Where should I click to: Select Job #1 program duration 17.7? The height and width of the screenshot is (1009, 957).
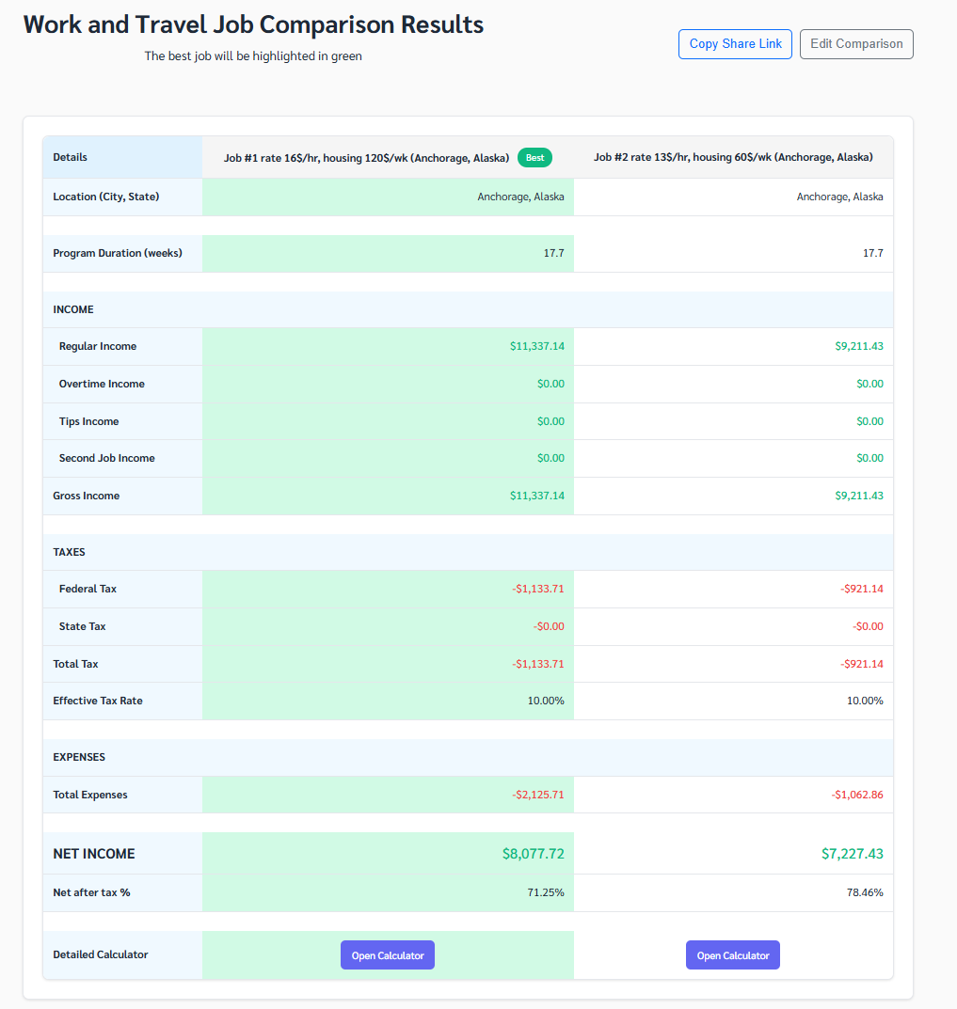click(554, 253)
